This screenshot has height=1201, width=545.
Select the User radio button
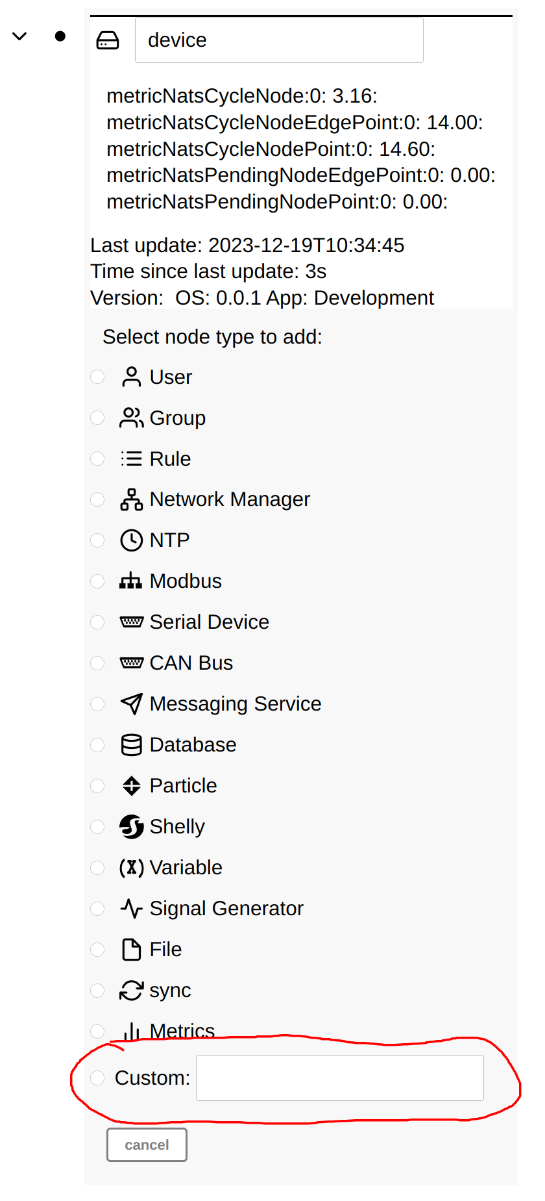click(97, 377)
